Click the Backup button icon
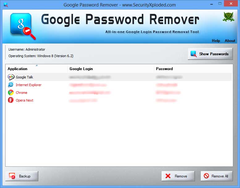The width and height of the screenshot is (240, 188). click(12, 176)
